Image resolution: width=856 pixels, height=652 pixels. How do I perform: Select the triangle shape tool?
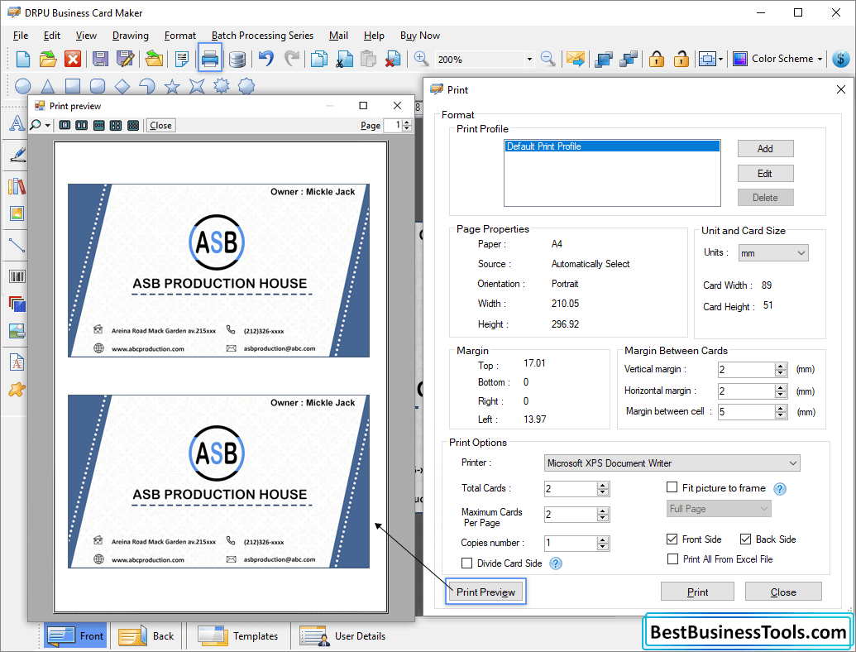pos(47,86)
